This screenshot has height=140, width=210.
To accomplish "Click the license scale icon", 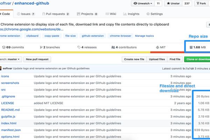I will click(x=157, y=47).
